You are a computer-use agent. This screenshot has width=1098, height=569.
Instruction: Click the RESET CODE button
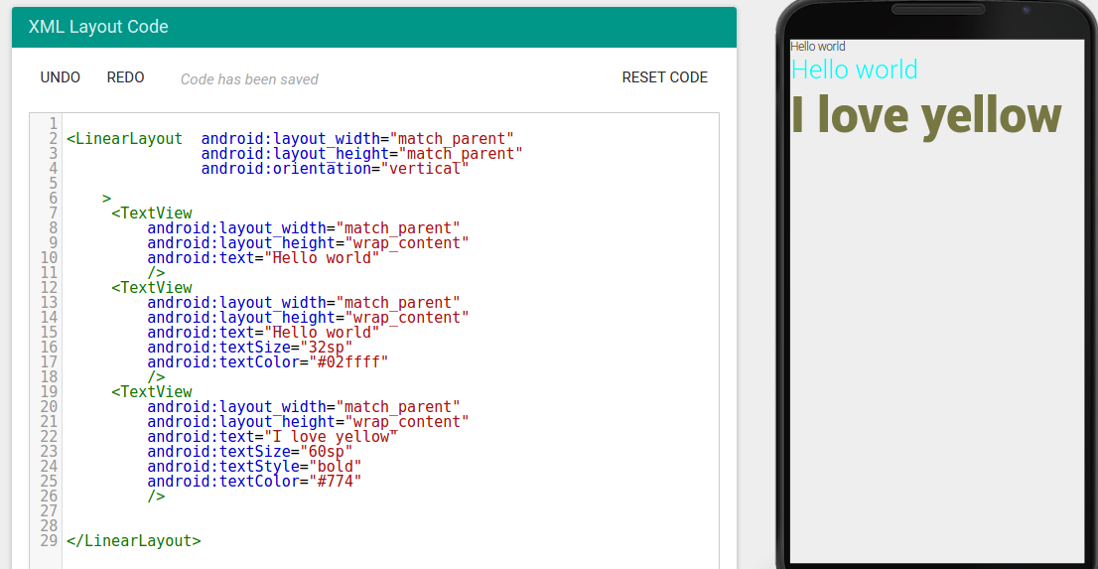pyautogui.click(x=664, y=77)
